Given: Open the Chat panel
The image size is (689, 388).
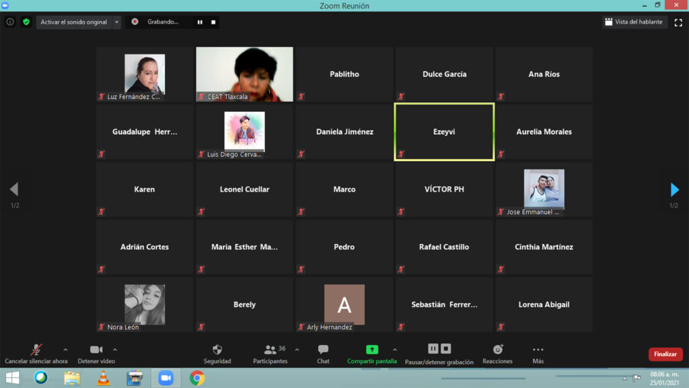Looking at the screenshot, I should (x=323, y=350).
